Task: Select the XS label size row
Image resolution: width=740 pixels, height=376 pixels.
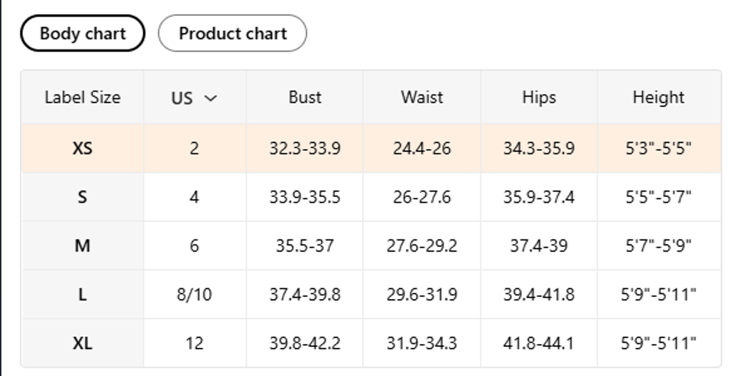Action: pyautogui.click(x=371, y=148)
